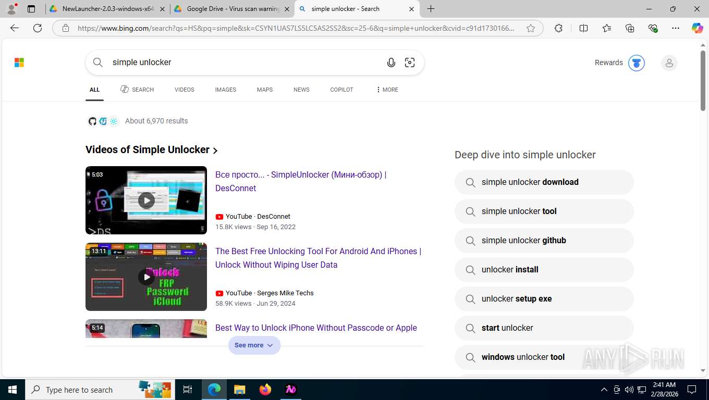
Task: Open a new tab with plus button
Action: pos(431,9)
